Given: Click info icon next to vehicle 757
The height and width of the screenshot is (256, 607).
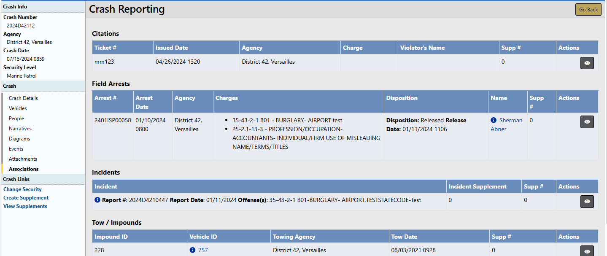Looking at the screenshot, I should 193,250.
